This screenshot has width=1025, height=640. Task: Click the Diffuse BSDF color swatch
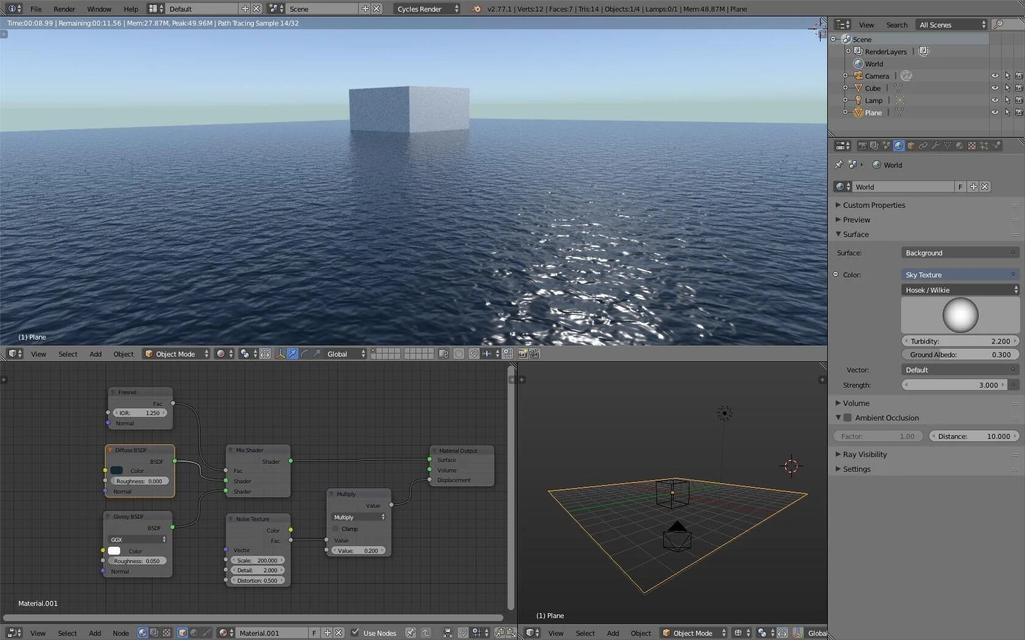(x=117, y=470)
